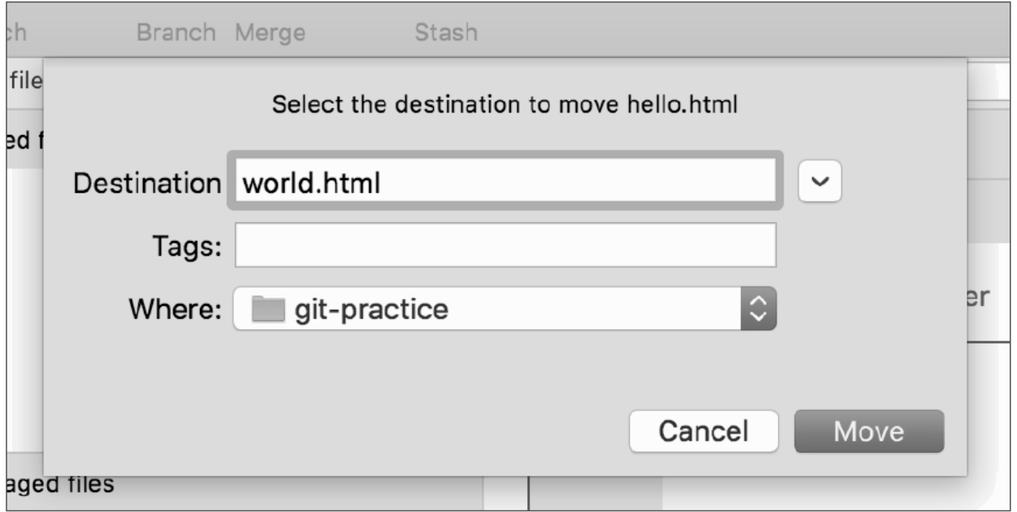The height and width of the screenshot is (512, 1017).
Task: Click the Branch toolbar item
Action: point(176,33)
